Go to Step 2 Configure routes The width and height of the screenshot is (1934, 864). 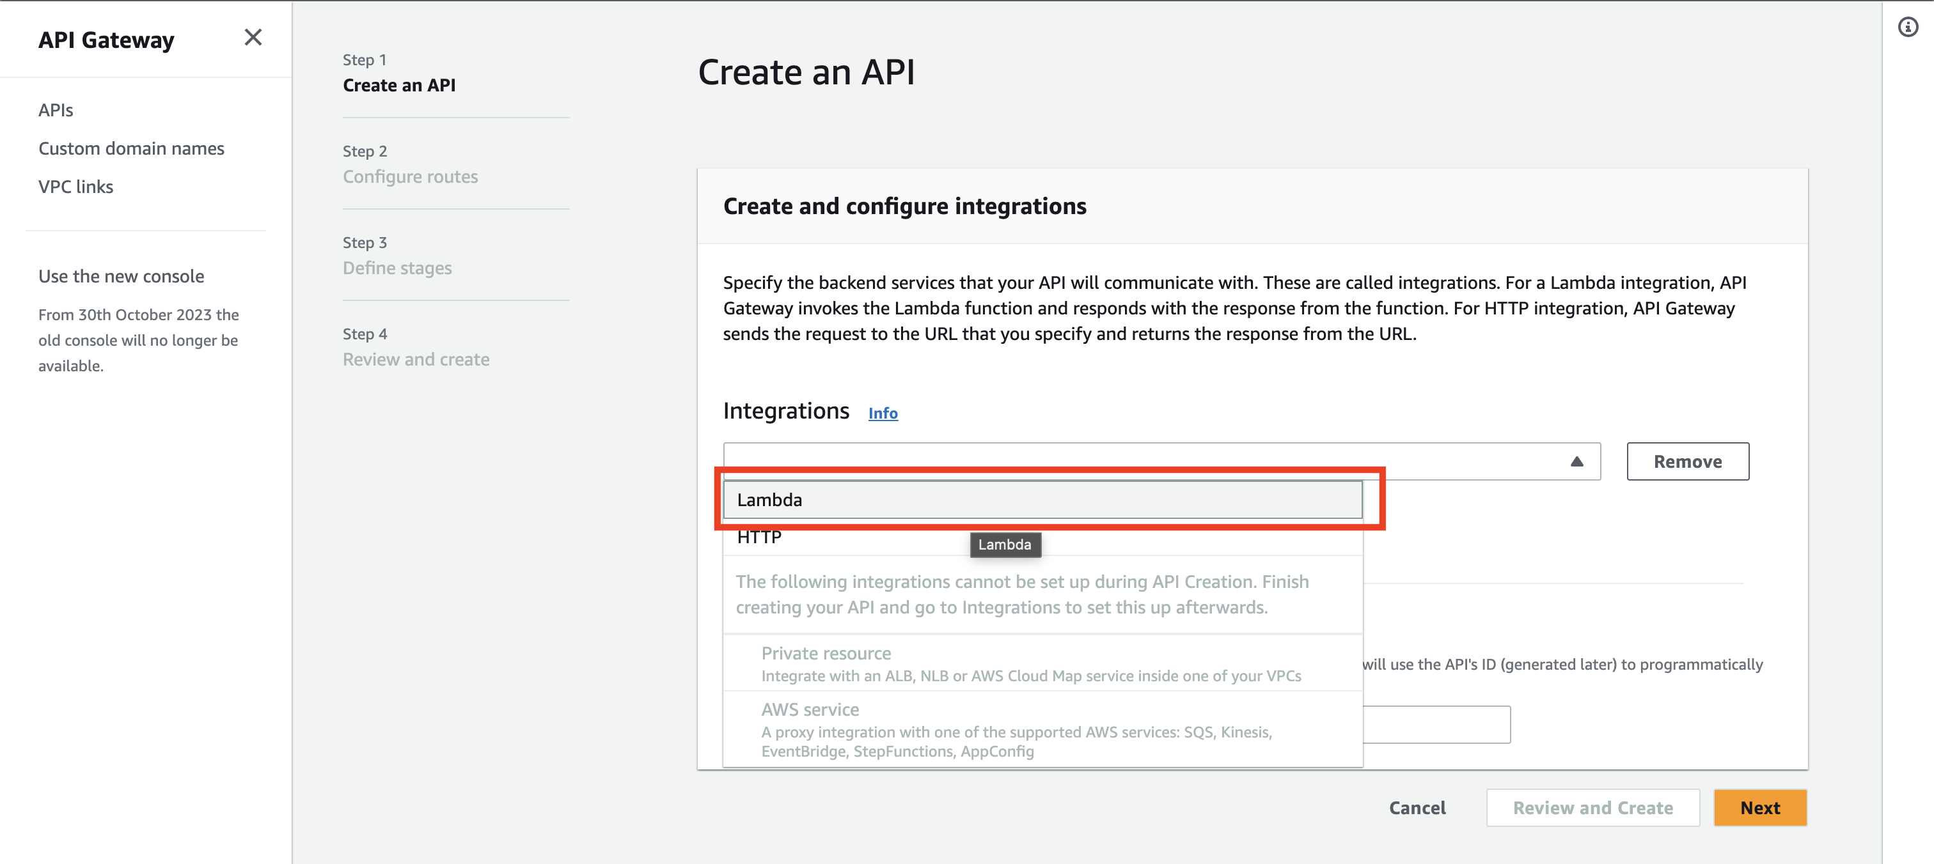[410, 176]
